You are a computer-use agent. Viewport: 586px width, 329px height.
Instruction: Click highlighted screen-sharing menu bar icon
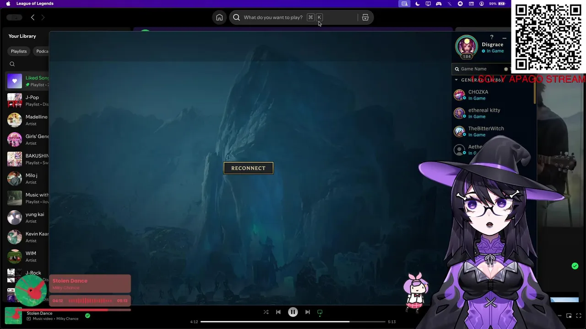pyautogui.click(x=404, y=4)
